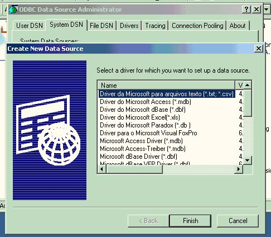This screenshot has width=271, height=237.
Task: Click the driver list scroll up arrow
Action: coord(248,85)
